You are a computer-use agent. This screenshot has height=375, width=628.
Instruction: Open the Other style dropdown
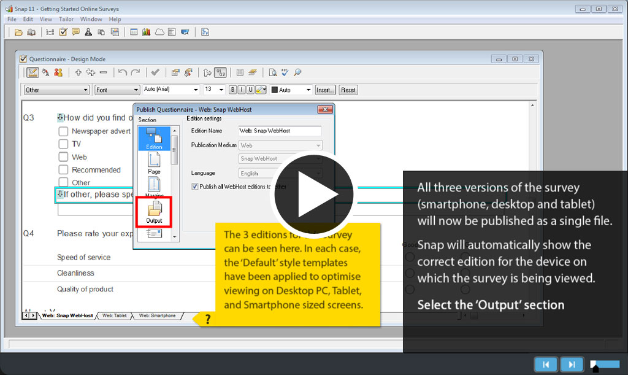tap(56, 90)
